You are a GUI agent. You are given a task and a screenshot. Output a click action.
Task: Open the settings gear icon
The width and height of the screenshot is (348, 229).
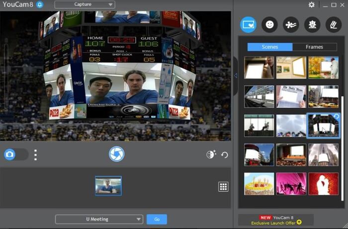tap(311, 4)
